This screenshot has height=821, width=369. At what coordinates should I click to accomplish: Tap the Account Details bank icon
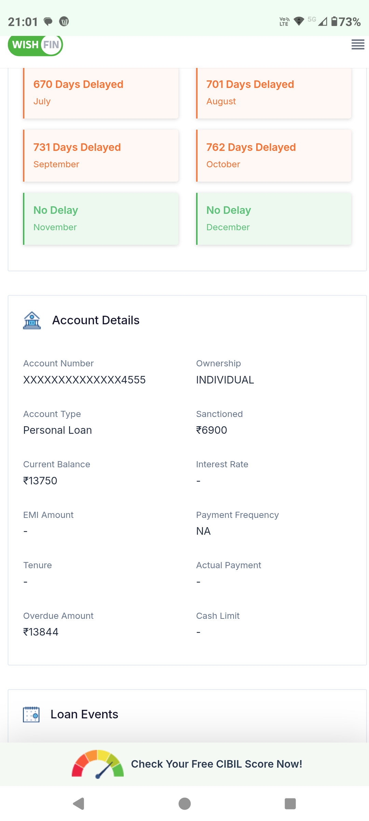[x=32, y=321]
